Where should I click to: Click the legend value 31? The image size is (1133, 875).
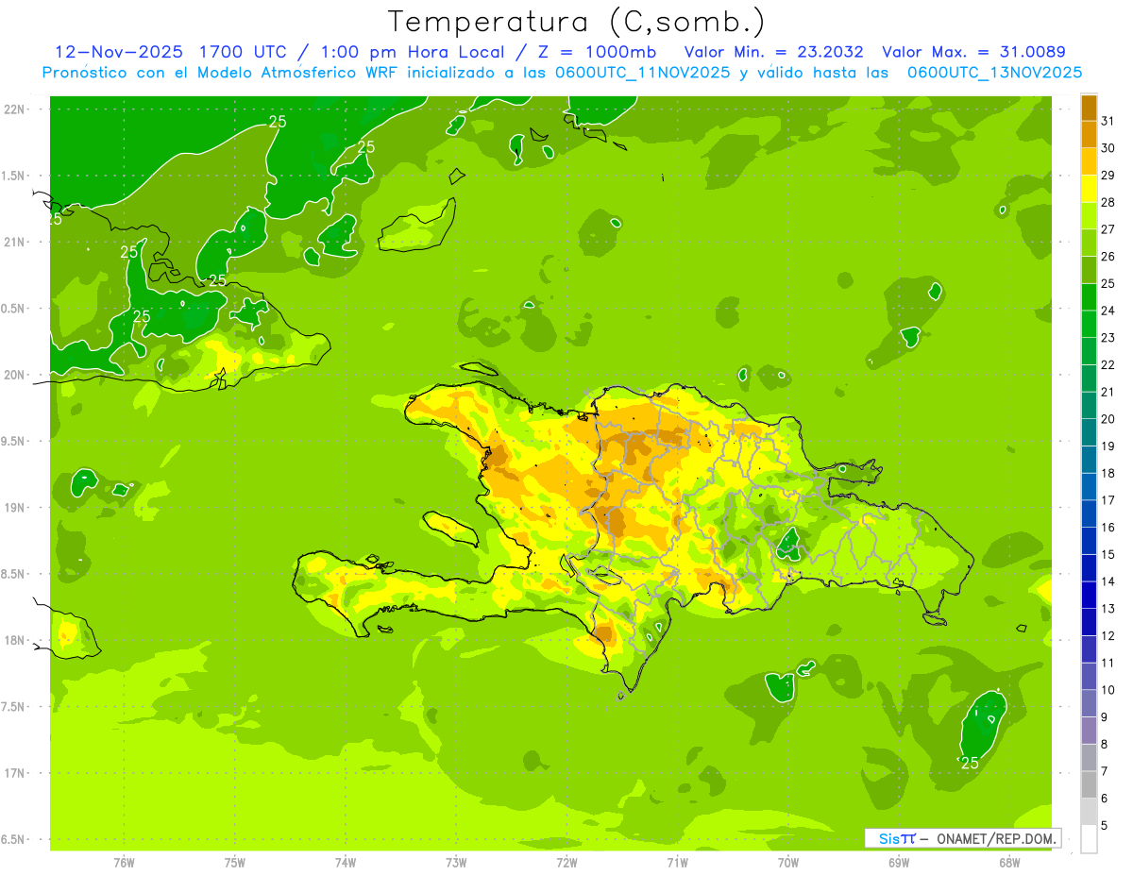point(1108,121)
